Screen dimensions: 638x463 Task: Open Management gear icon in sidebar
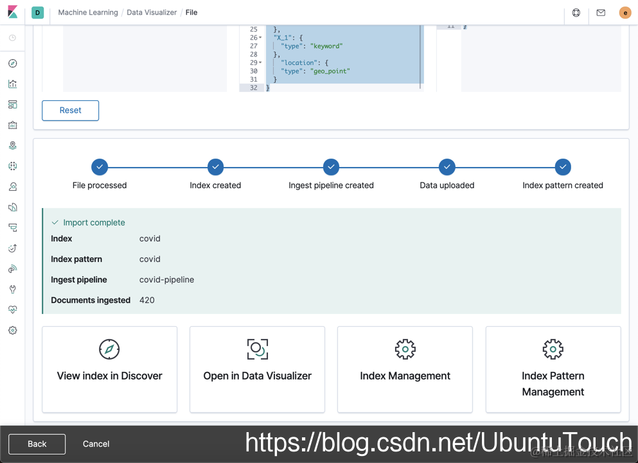[x=13, y=330]
